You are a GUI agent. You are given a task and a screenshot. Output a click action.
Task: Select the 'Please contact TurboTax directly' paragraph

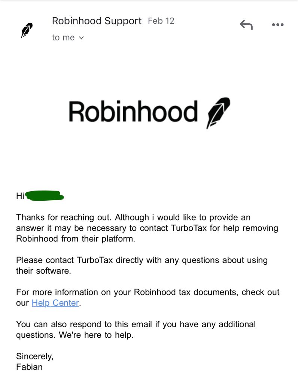click(142, 265)
